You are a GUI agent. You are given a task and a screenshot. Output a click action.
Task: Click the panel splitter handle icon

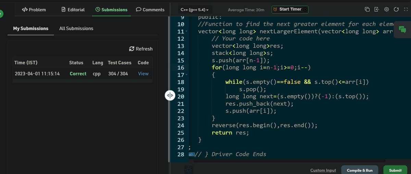point(170,96)
